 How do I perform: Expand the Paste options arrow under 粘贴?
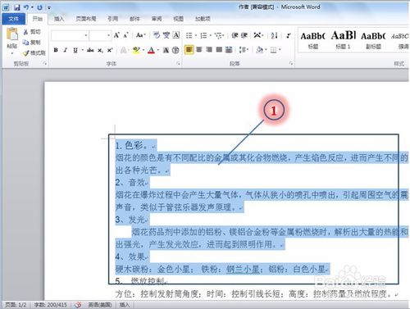click(12, 53)
